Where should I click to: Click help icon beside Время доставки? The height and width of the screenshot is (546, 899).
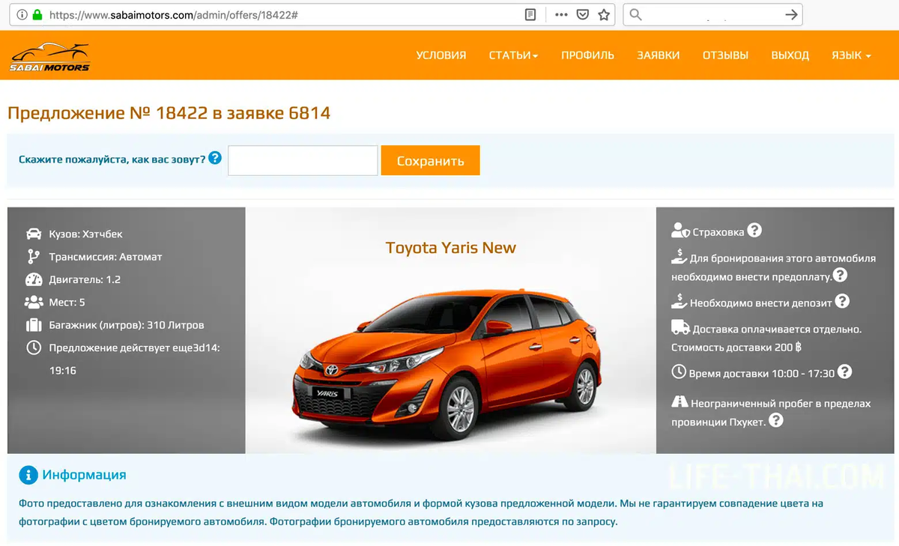(844, 371)
